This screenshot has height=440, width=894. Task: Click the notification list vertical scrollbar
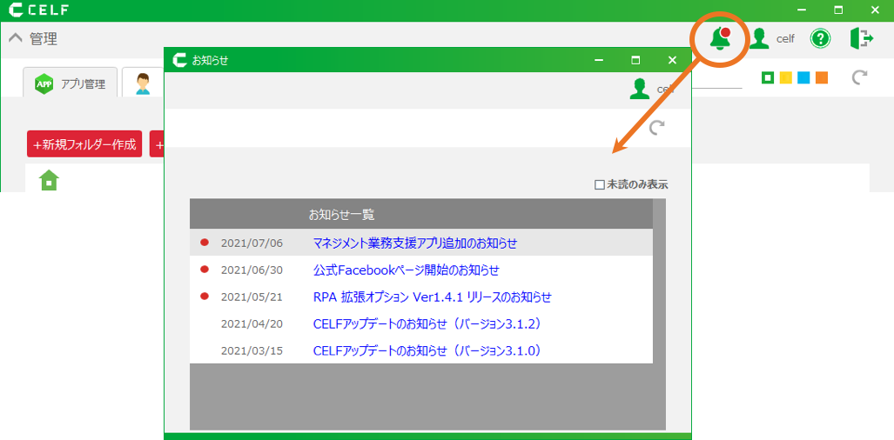pyautogui.click(x=659, y=314)
